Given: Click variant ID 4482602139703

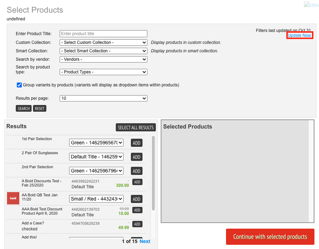Looking at the screenshot, I should 85,210.
